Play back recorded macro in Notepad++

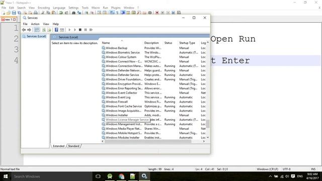pyautogui.click(x=168, y=13)
